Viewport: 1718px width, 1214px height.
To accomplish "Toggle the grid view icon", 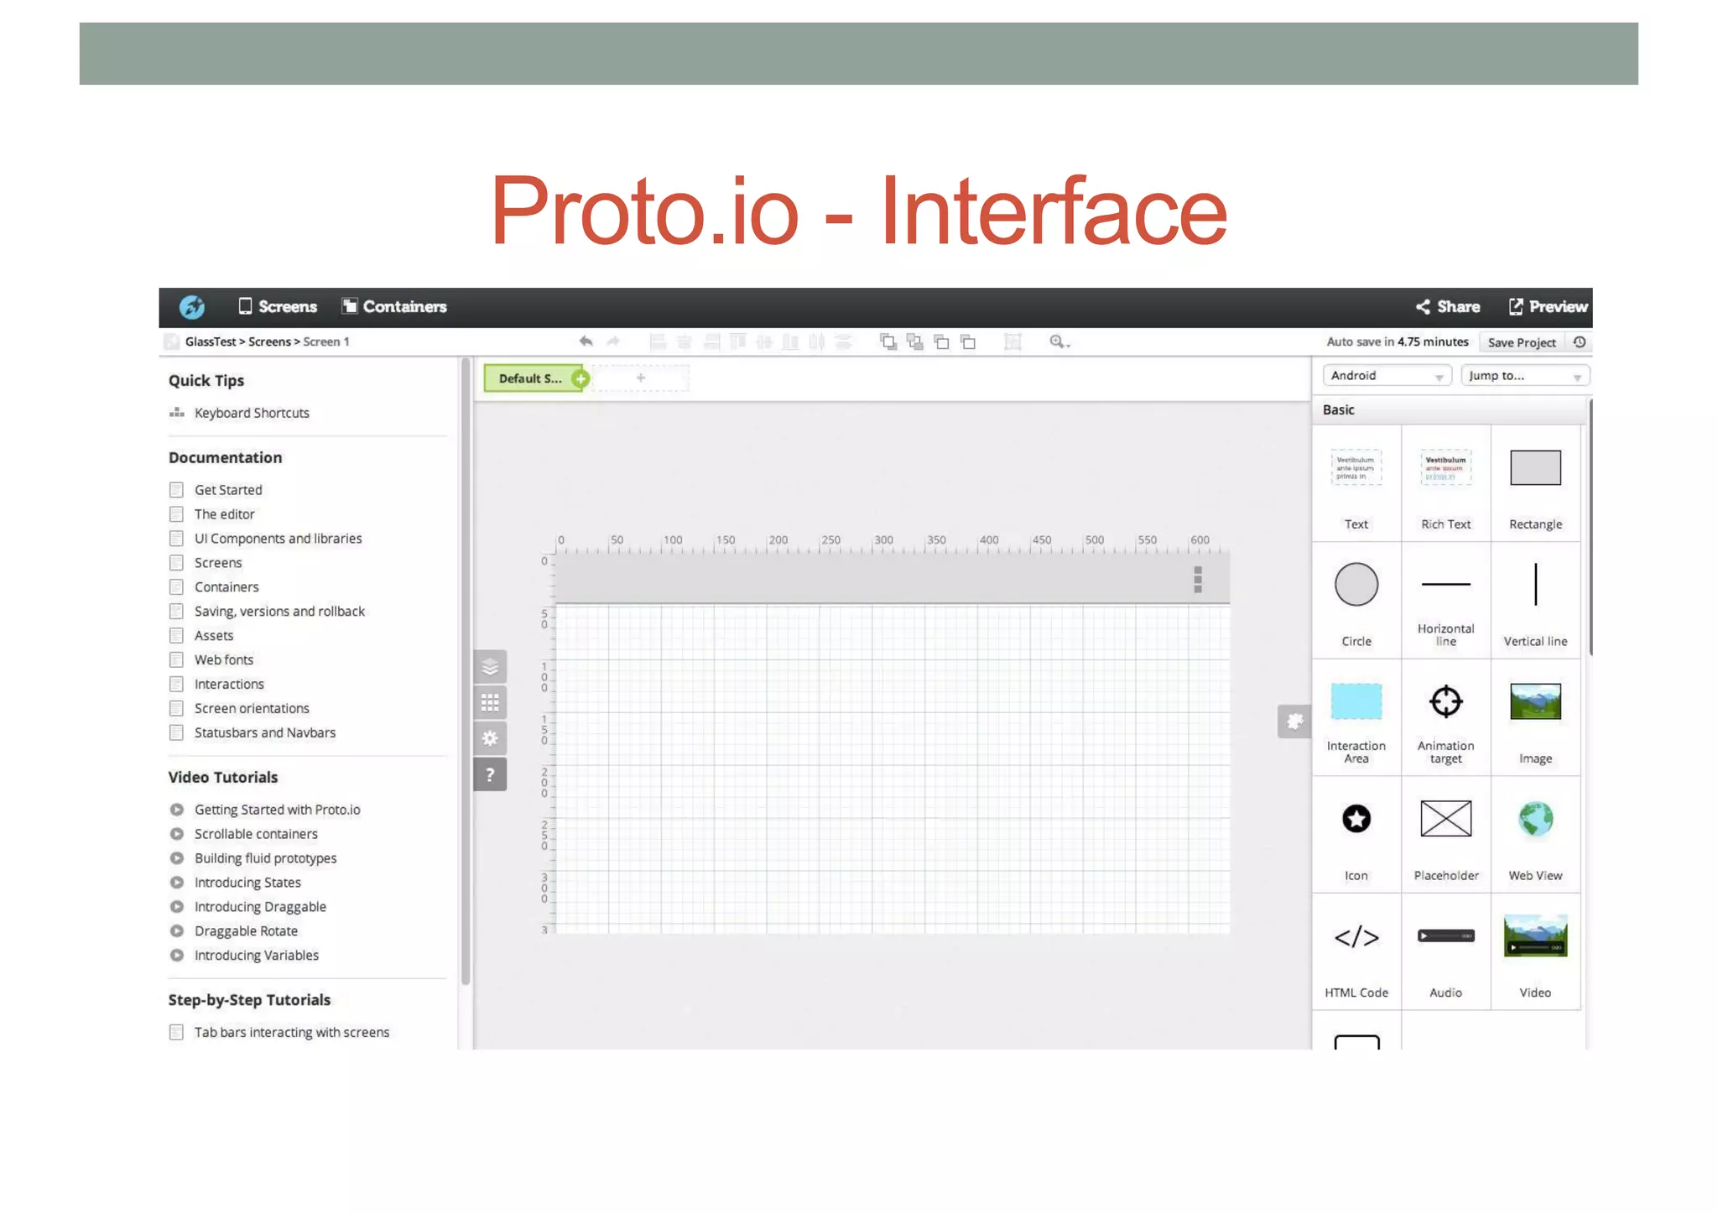I will pos(490,703).
